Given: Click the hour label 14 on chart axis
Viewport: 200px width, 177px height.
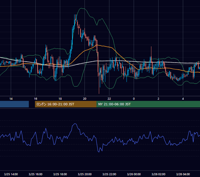Looking at the screenshot, I should (x=11, y=99).
